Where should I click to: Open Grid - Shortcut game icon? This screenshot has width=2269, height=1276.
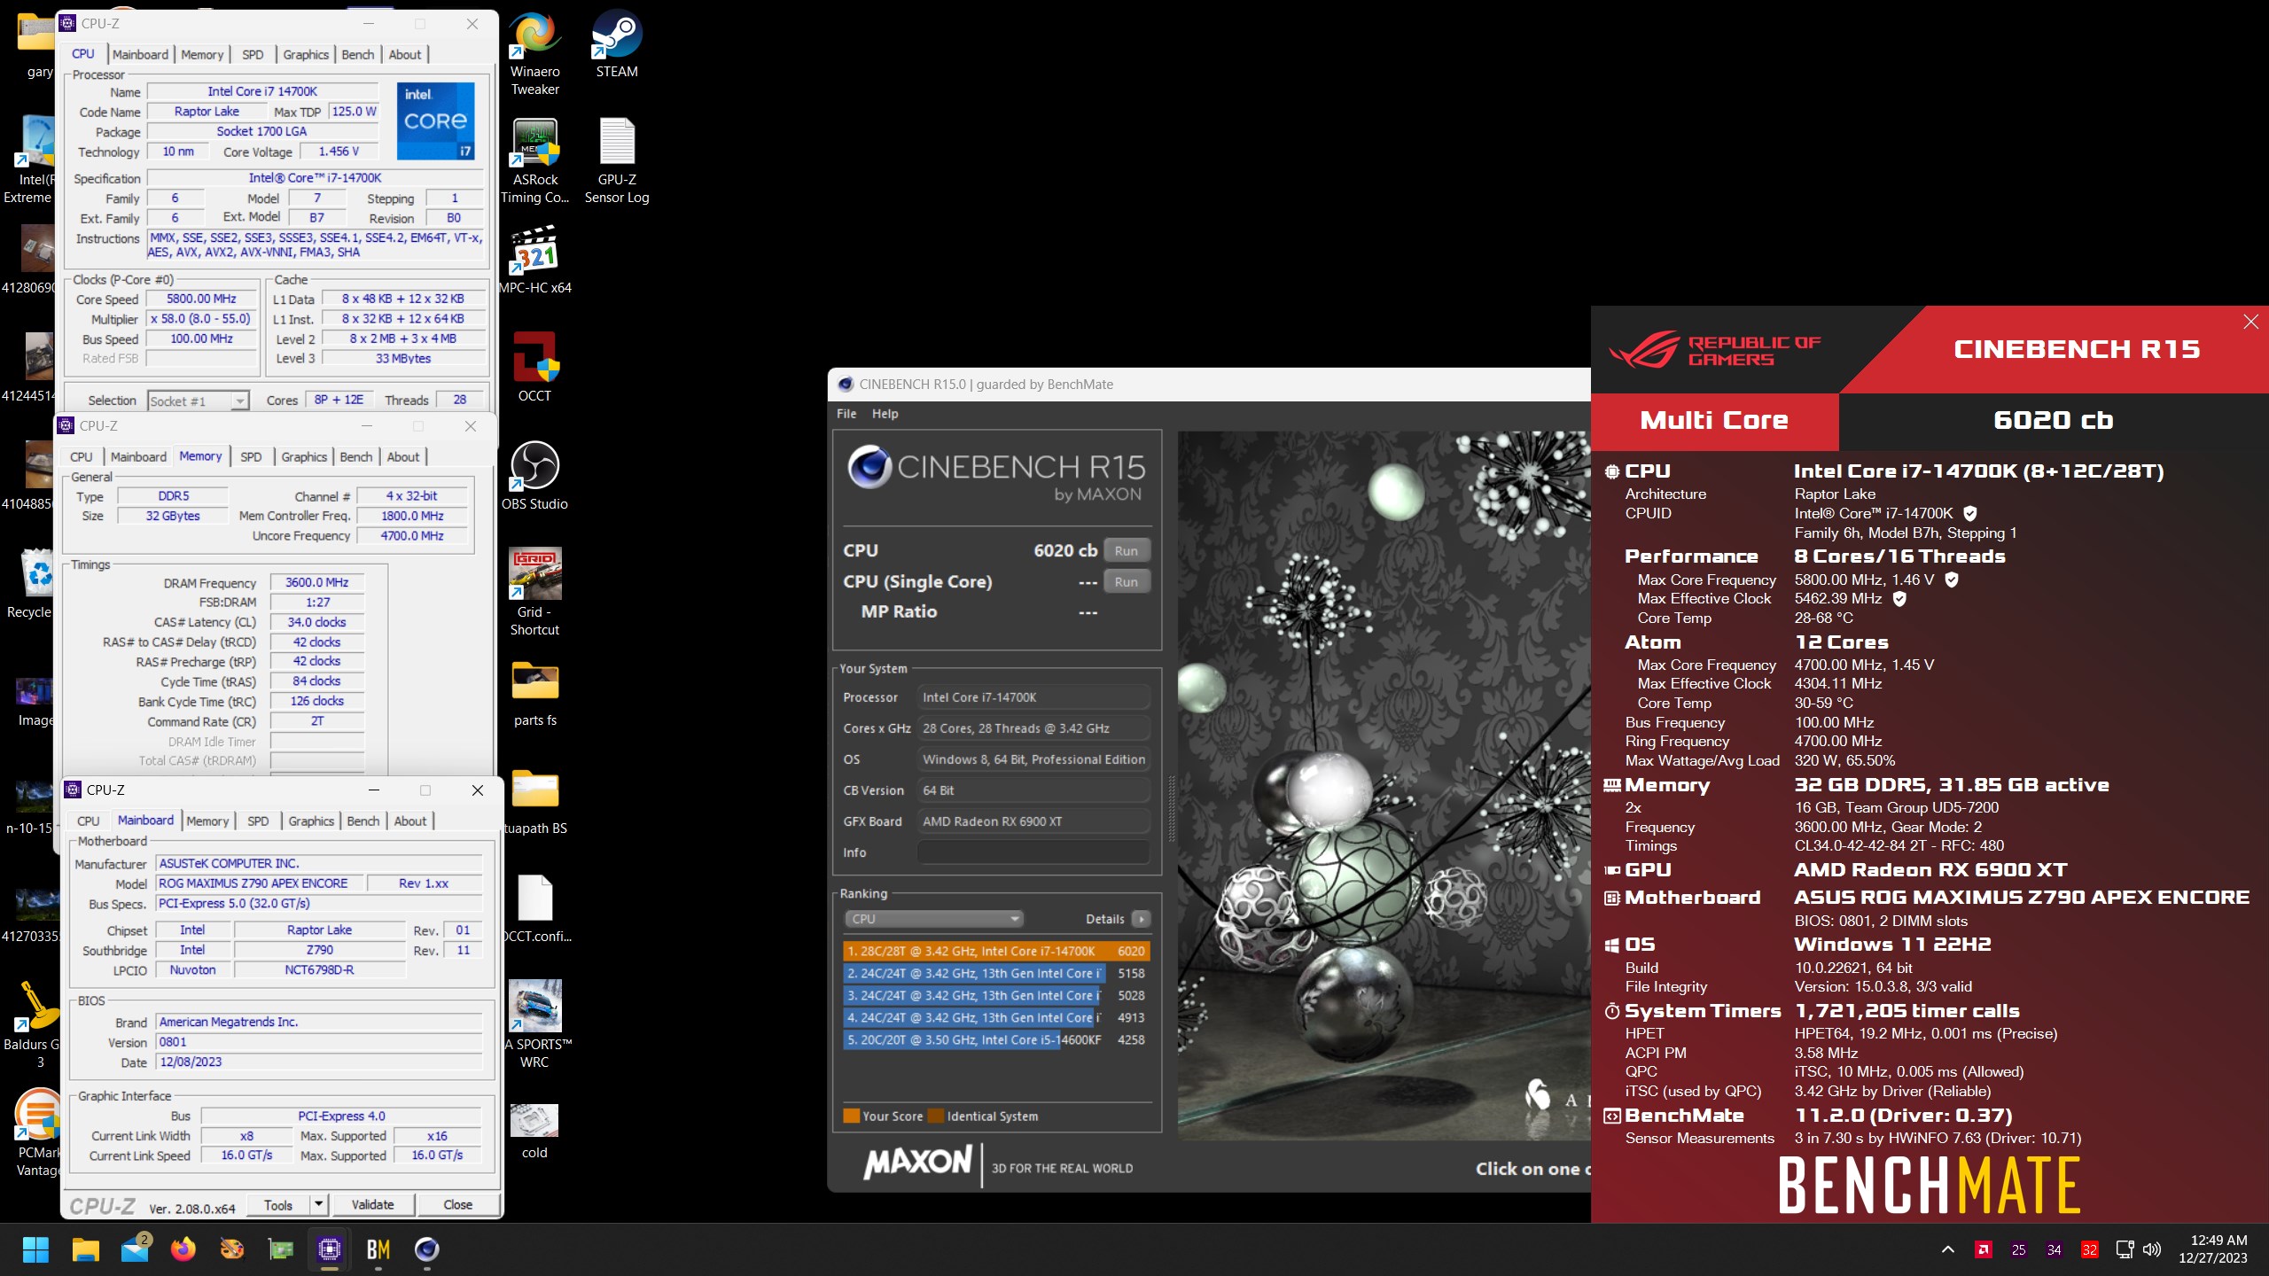point(534,592)
